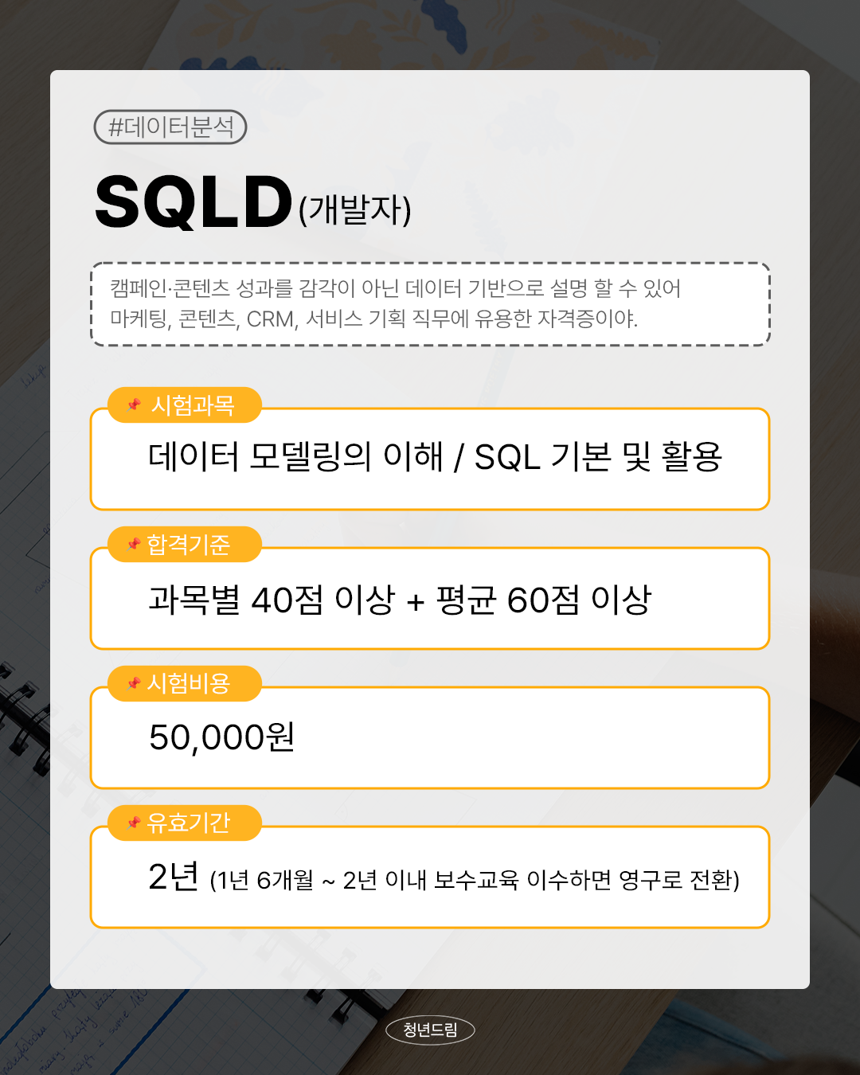Click the pushpin icon beside 합격기준
This screenshot has width=860, height=1075.
point(134,545)
